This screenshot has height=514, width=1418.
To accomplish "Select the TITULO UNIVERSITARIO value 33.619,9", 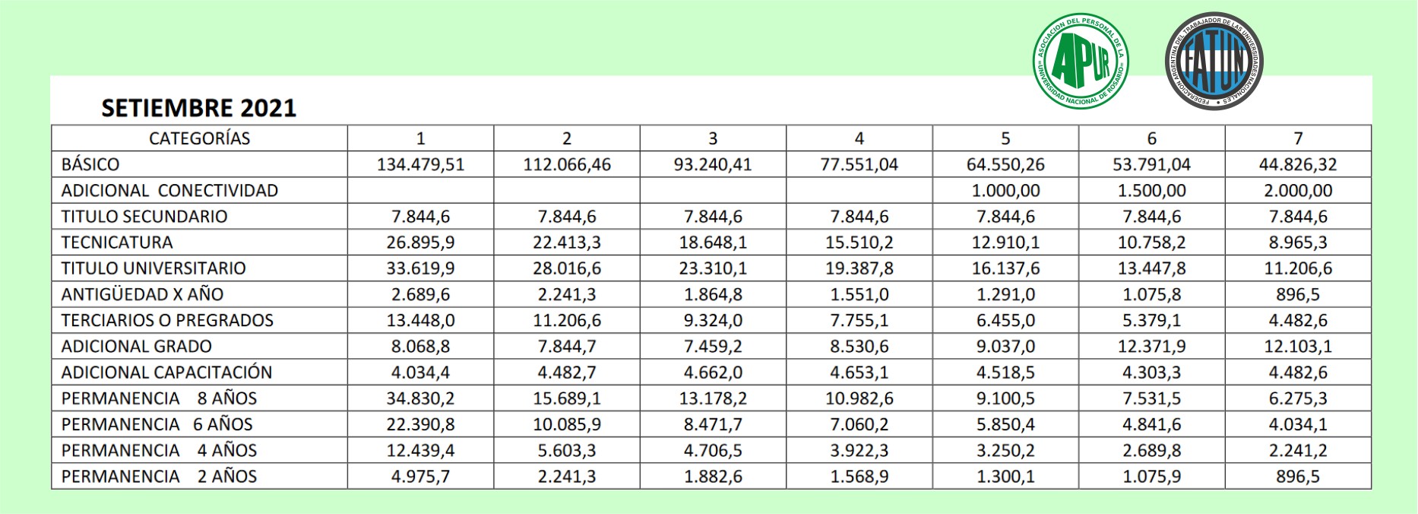I will [420, 268].
